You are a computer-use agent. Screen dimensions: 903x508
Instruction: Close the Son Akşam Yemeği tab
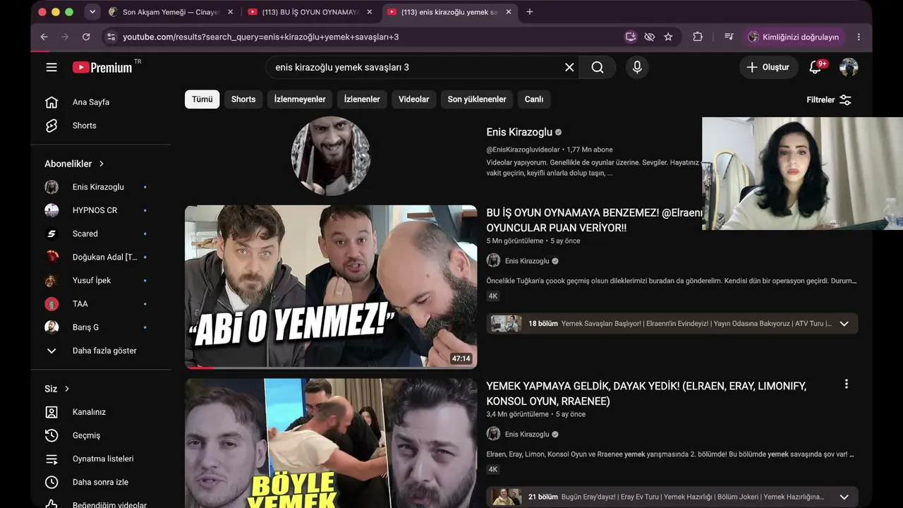pos(230,12)
